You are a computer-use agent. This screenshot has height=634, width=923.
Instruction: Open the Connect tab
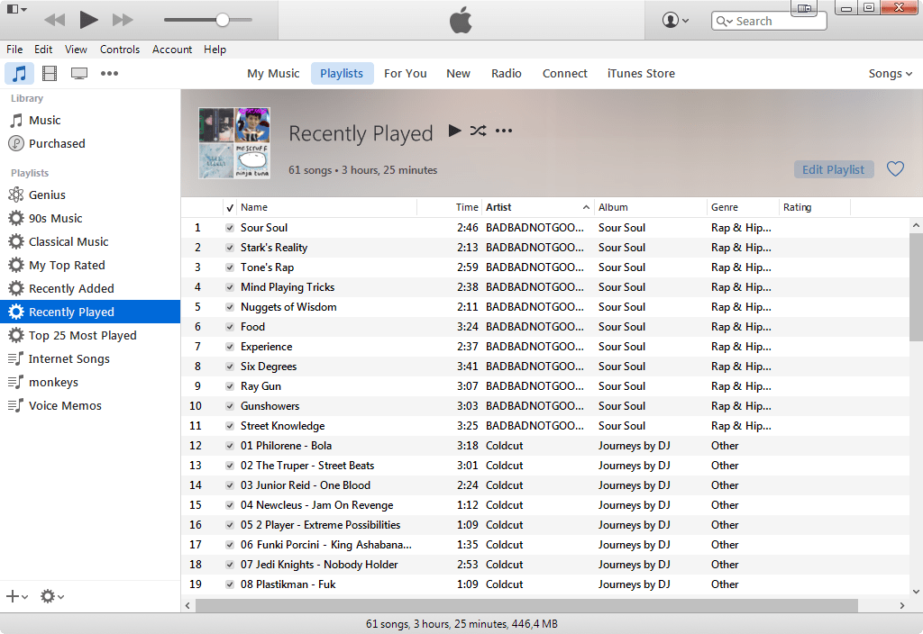point(564,74)
